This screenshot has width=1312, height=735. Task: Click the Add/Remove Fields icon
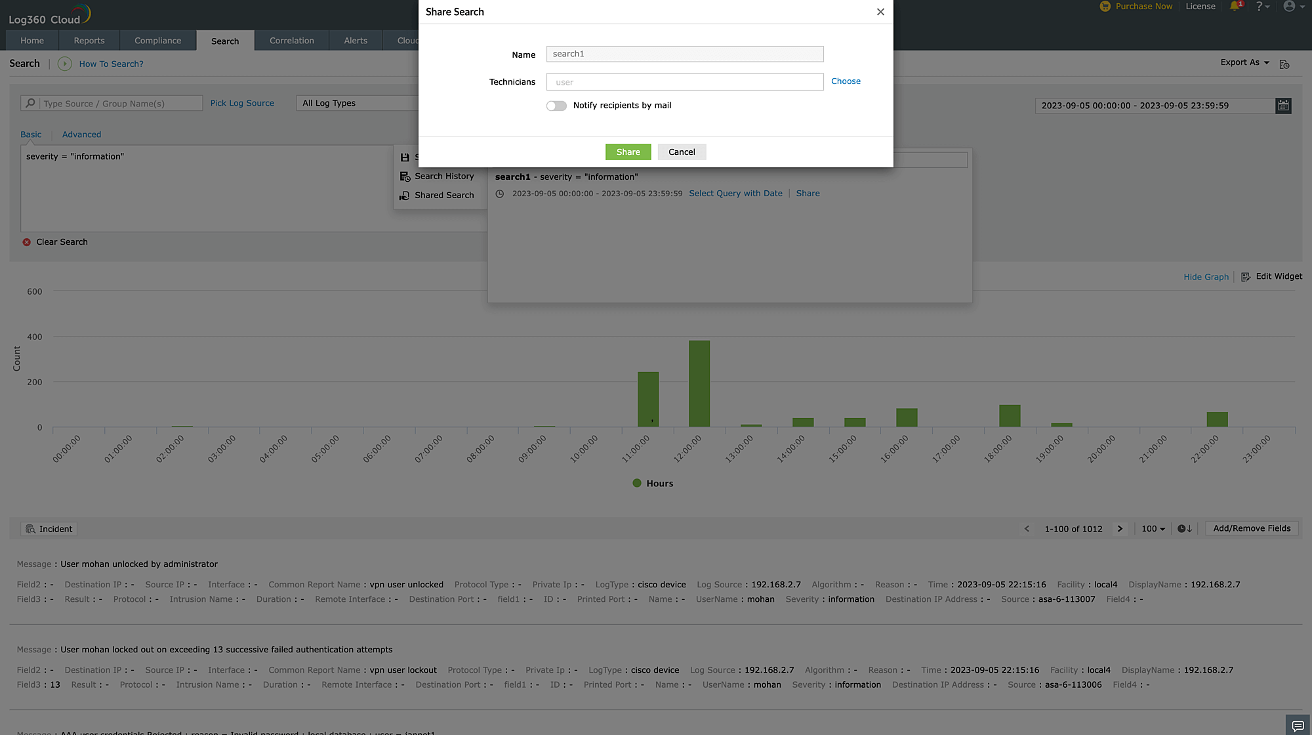coord(1252,528)
